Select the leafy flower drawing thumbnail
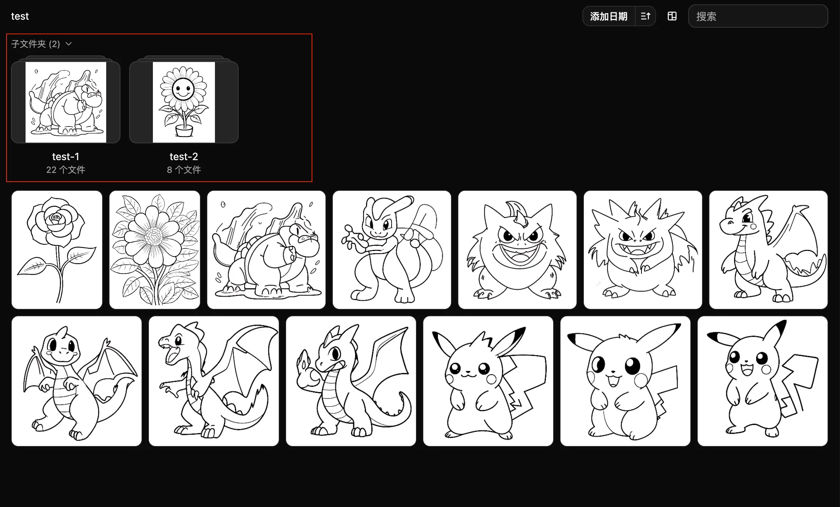The height and width of the screenshot is (507, 840). (155, 250)
